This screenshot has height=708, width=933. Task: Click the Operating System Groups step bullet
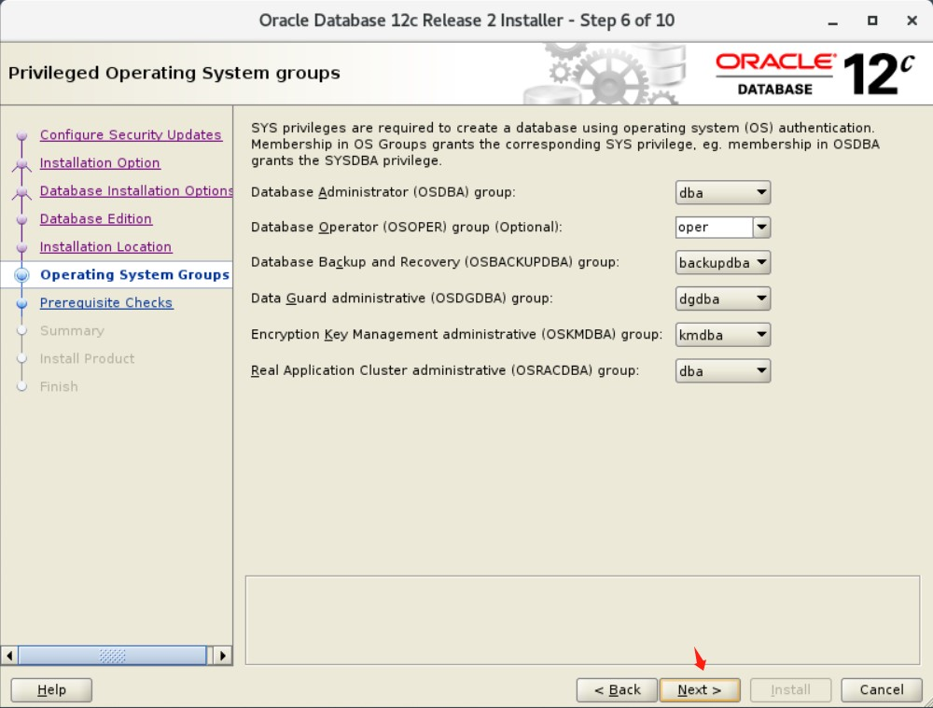point(22,275)
